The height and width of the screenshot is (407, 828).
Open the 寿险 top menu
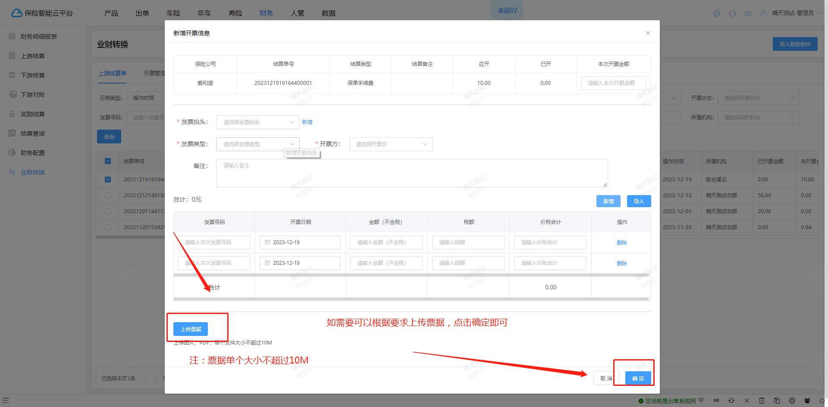[x=235, y=13]
